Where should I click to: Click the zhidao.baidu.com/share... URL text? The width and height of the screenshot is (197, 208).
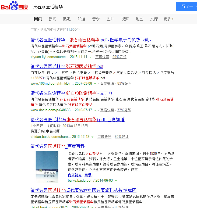click(51, 137)
